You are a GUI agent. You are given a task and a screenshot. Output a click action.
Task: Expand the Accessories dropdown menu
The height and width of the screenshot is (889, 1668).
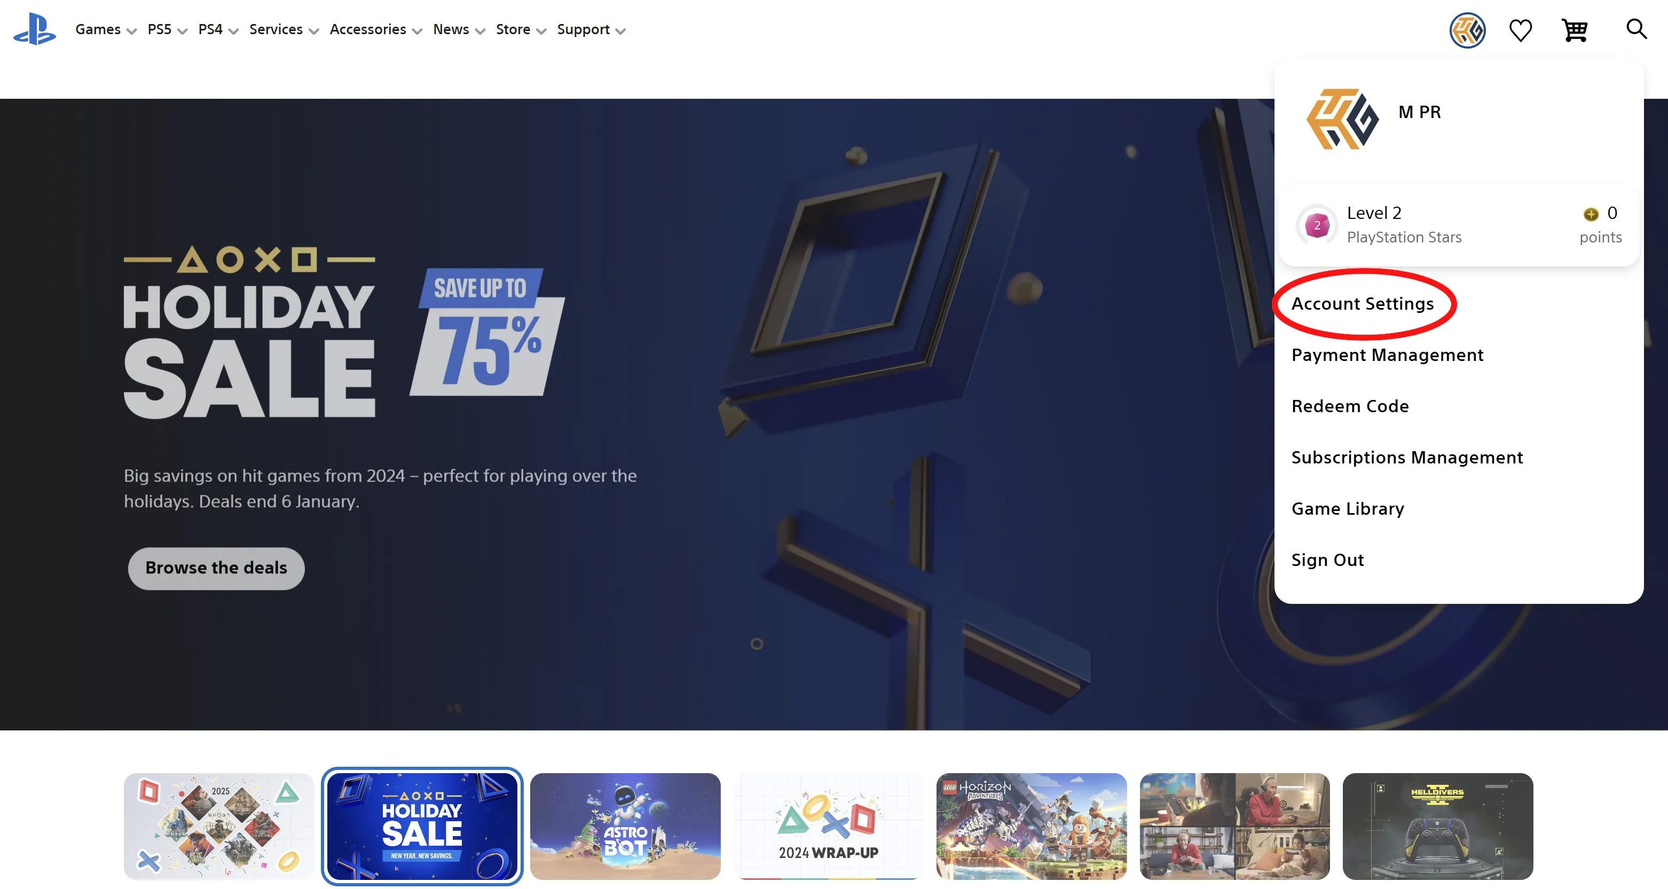375,30
